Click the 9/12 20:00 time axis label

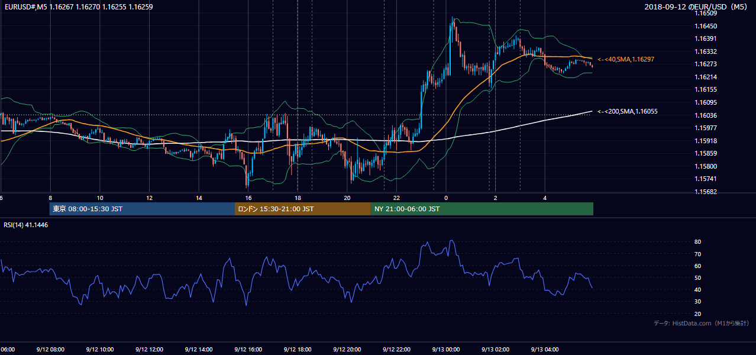tap(347, 349)
